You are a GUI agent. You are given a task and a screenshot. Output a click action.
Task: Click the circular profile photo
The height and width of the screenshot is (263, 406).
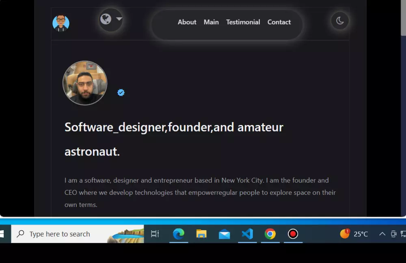click(85, 83)
